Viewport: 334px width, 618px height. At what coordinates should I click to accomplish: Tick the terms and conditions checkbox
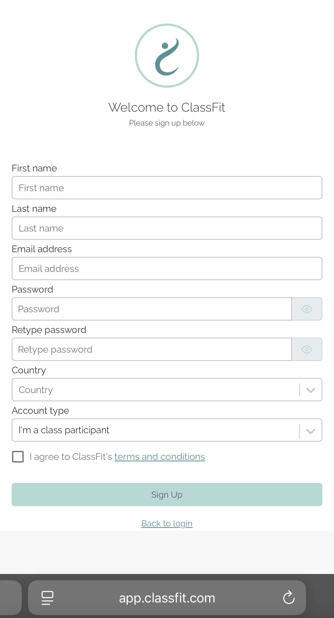point(18,457)
